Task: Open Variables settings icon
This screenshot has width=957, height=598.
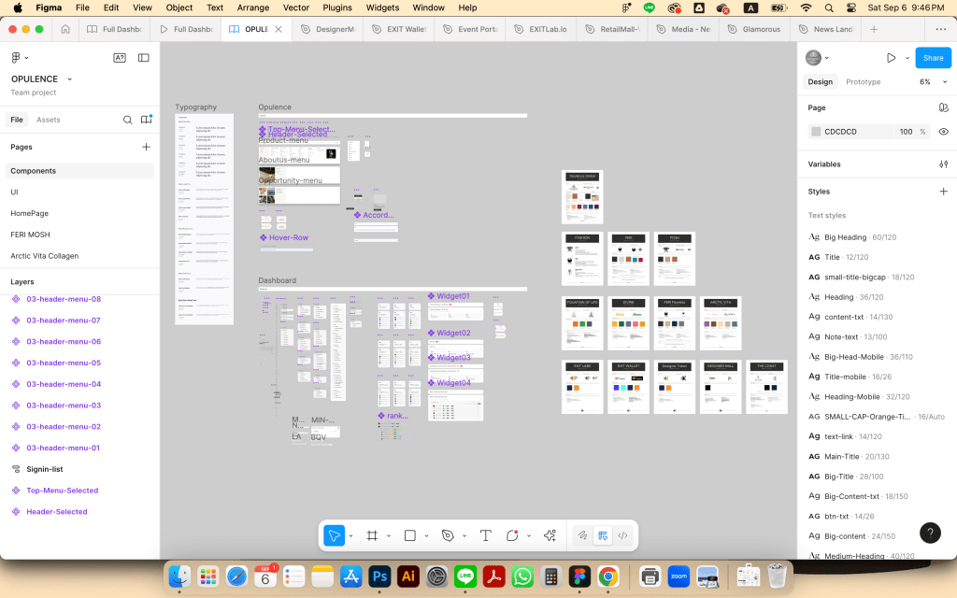Action: [x=943, y=164]
